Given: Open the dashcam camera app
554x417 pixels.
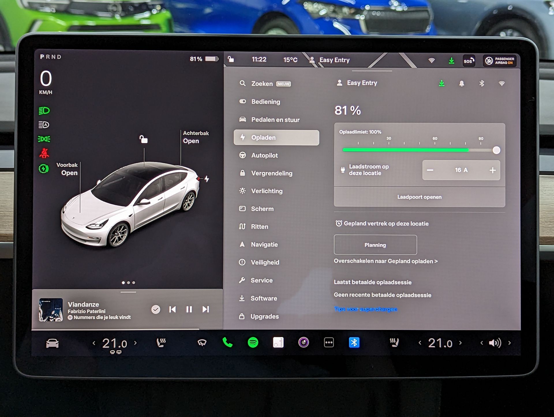Looking at the screenshot, I should coord(304,343).
